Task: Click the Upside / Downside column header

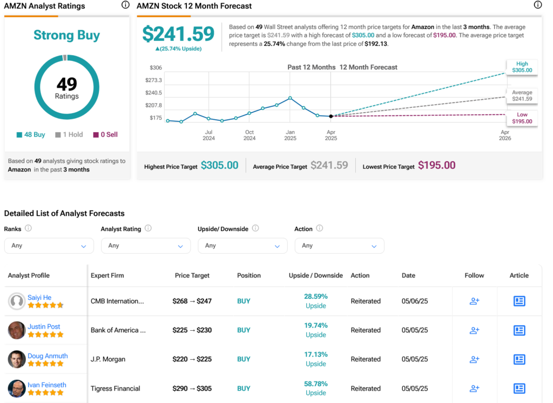Action: 315,276
